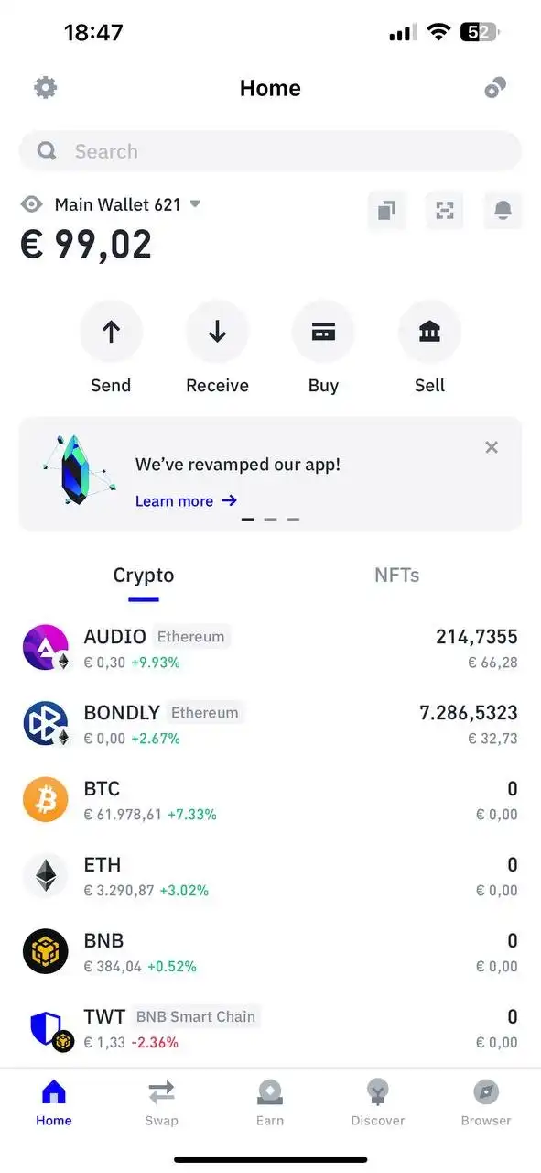Viewport: 541px width, 1173px height.
Task: Focus the Search field
Action: (x=270, y=151)
